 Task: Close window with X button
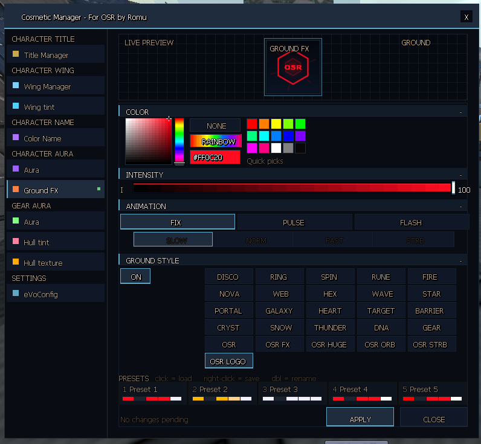coord(466,17)
